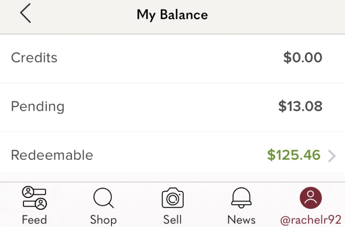
Task: Expand Redeemable with the right chevron
Action: tap(332, 156)
